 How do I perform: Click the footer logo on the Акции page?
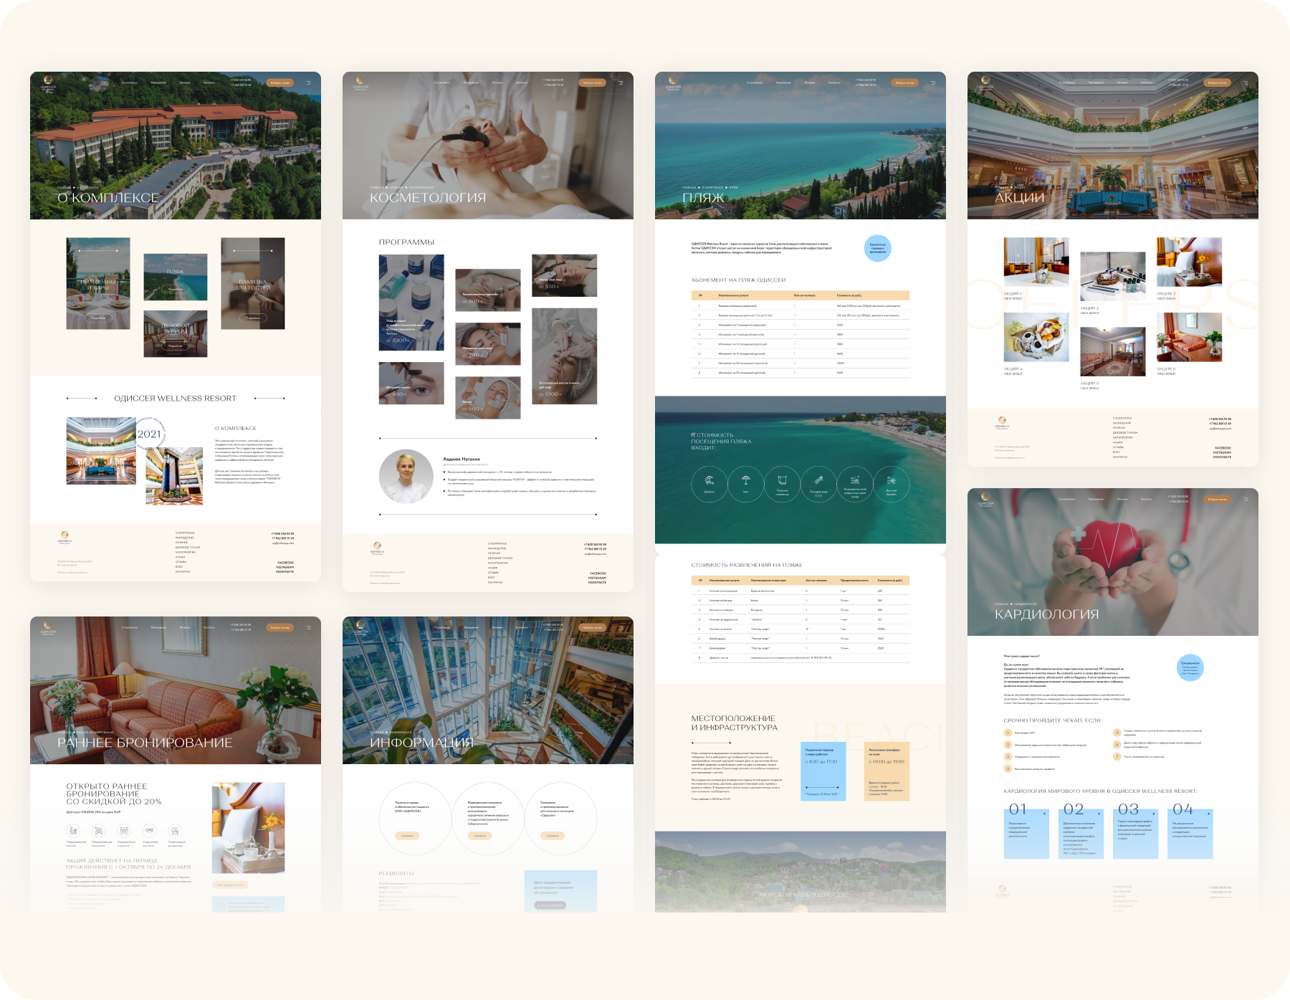(1002, 424)
